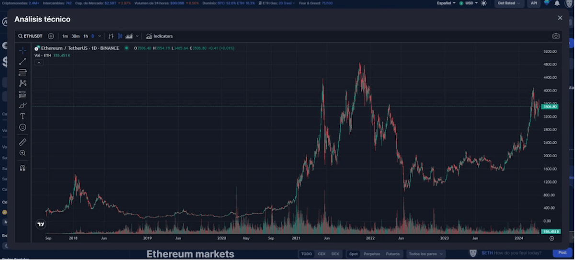Select the trend line drawing tool
This screenshot has width=575, height=260.
click(x=23, y=61)
